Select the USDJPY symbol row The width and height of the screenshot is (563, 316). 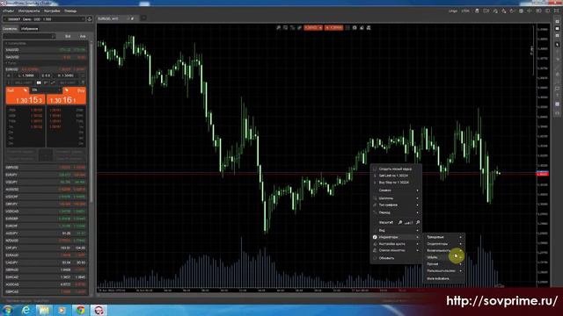46,182
